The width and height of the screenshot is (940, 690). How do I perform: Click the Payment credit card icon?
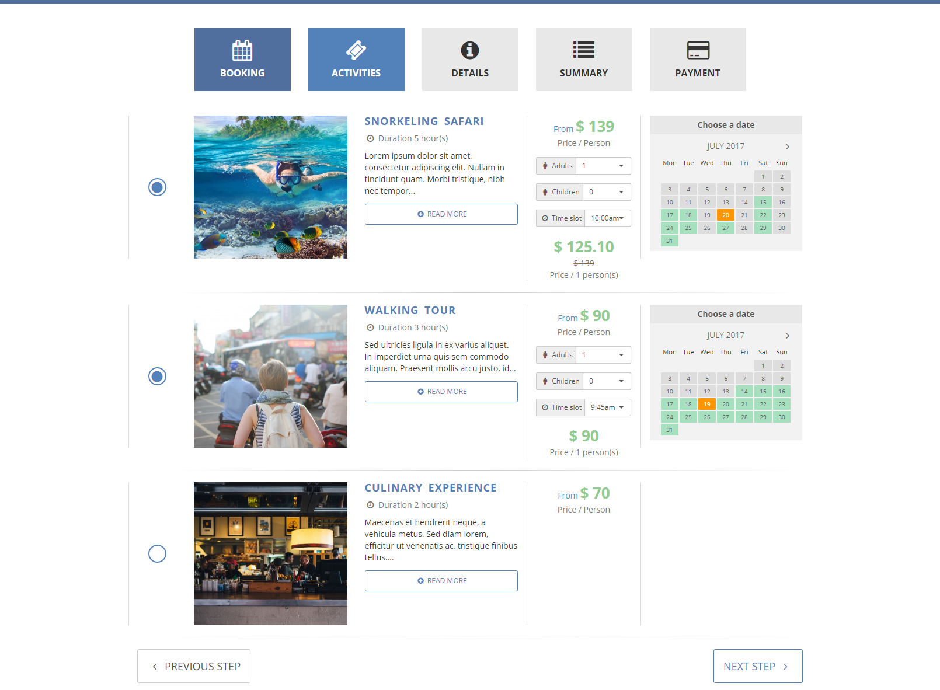click(x=698, y=51)
